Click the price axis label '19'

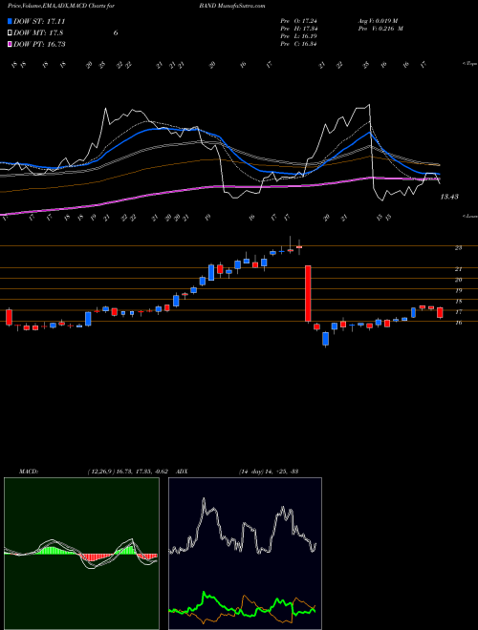[x=458, y=290]
